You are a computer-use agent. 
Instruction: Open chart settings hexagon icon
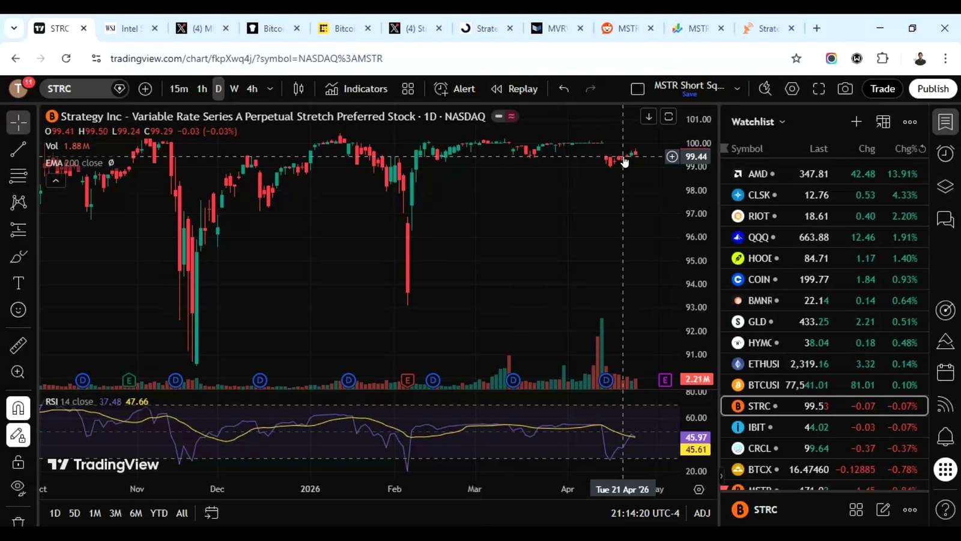pos(792,89)
